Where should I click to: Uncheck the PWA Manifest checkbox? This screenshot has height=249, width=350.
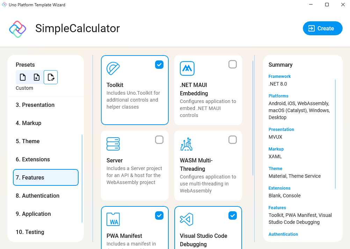(159, 215)
